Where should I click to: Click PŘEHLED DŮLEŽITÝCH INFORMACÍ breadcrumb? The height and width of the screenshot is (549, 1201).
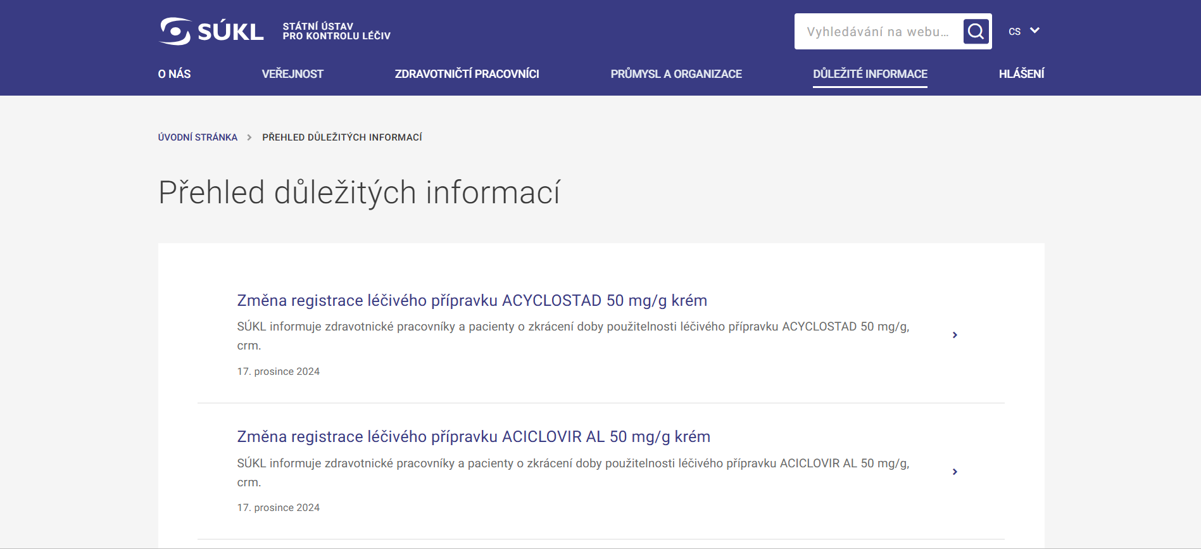point(342,137)
